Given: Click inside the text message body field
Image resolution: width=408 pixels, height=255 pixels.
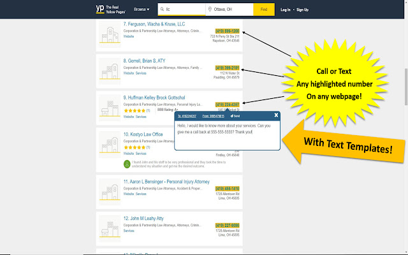Looking at the screenshot, I should pos(227,135).
